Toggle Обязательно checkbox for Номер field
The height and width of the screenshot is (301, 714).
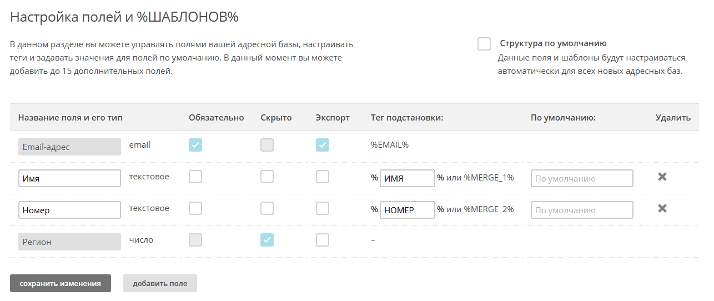[195, 209]
